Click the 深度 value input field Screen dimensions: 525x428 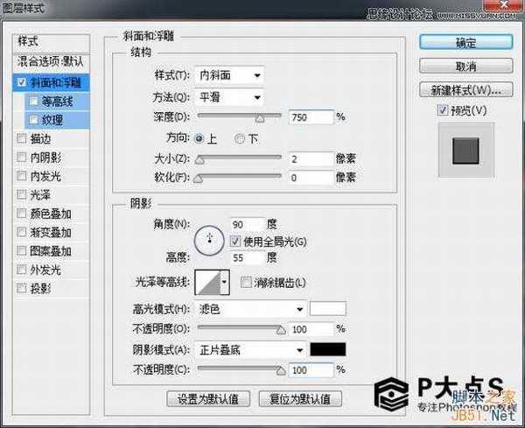tap(310, 116)
